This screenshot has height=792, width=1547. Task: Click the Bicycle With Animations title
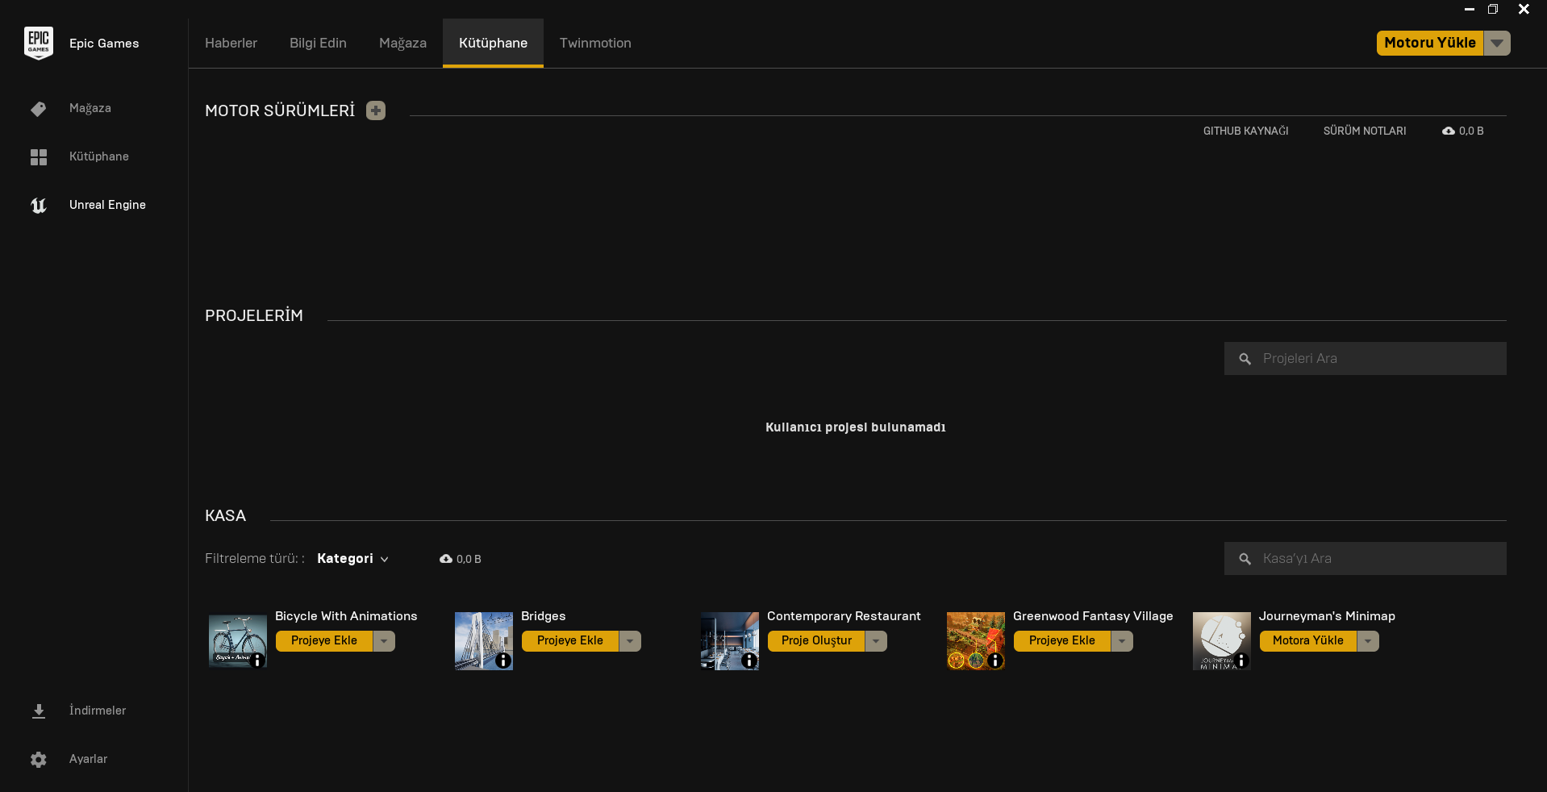pos(346,616)
